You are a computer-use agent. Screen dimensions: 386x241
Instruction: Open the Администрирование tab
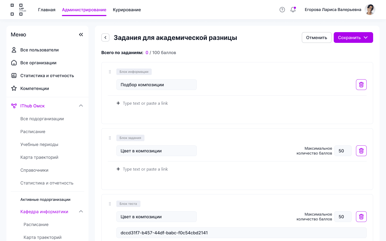coord(84,10)
